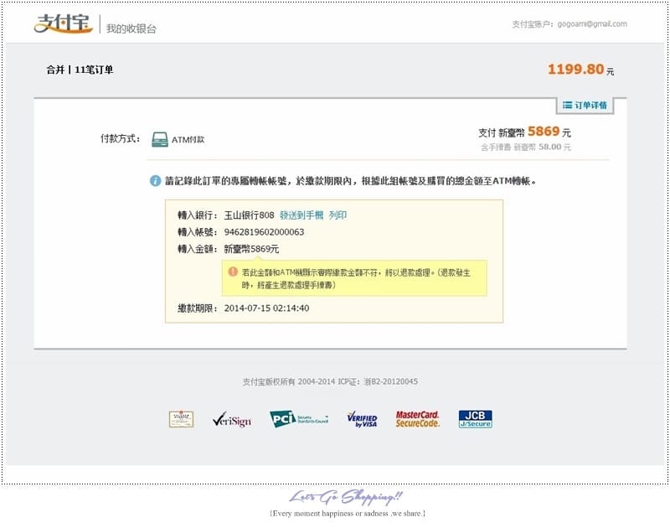The image size is (670, 528).
Task: Click the VeriSign security logo
Action: coord(232,420)
